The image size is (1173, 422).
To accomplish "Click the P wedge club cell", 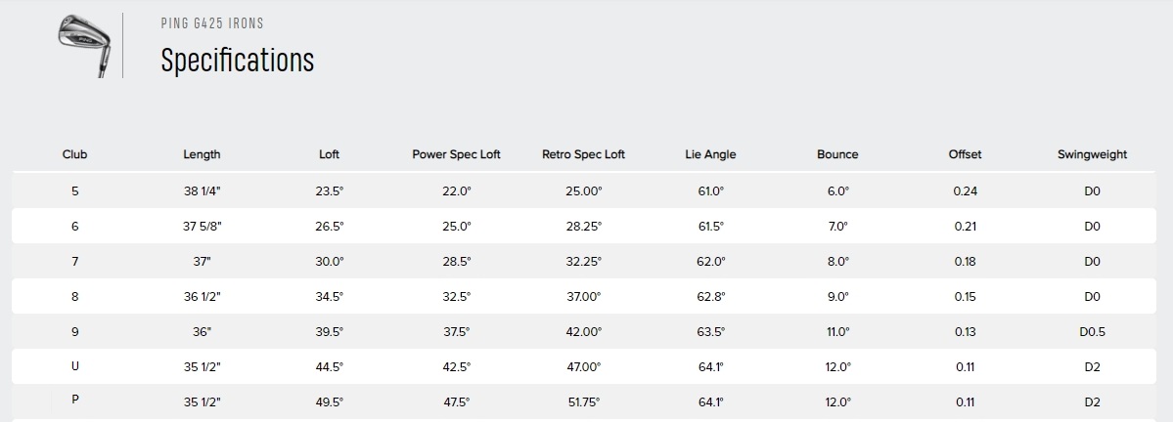I will (74, 400).
